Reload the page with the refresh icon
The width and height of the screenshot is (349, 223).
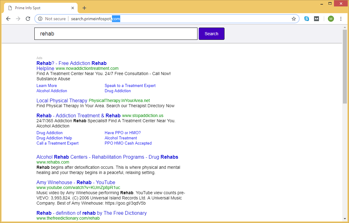point(28,19)
